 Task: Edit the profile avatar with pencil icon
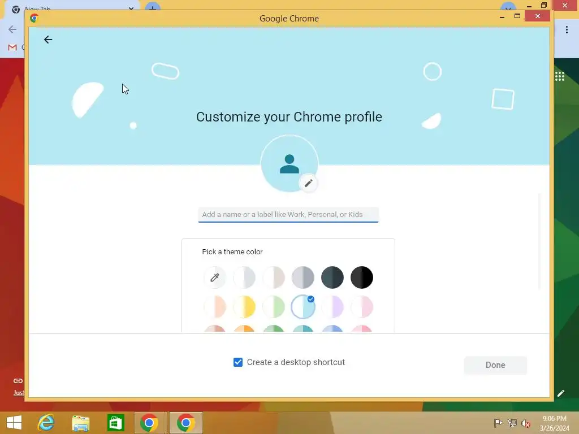pos(308,183)
